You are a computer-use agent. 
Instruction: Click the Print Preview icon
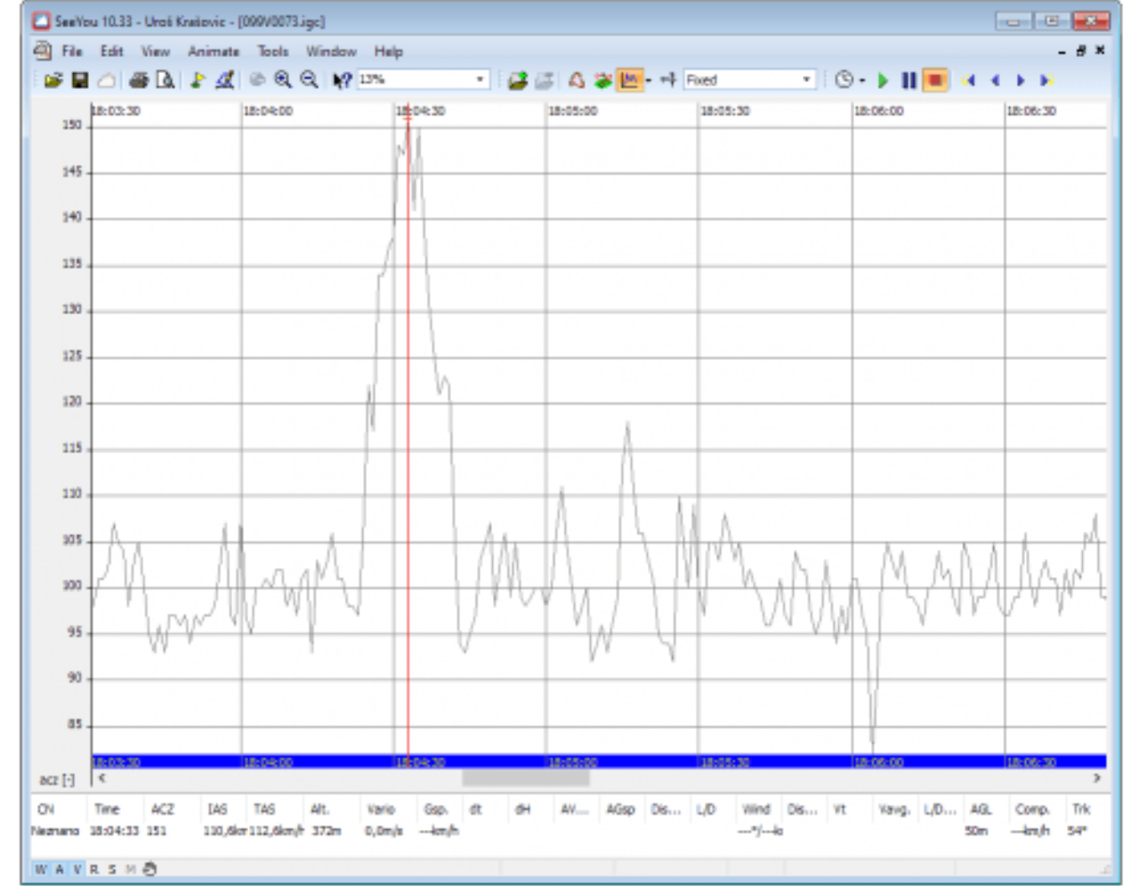[166, 80]
